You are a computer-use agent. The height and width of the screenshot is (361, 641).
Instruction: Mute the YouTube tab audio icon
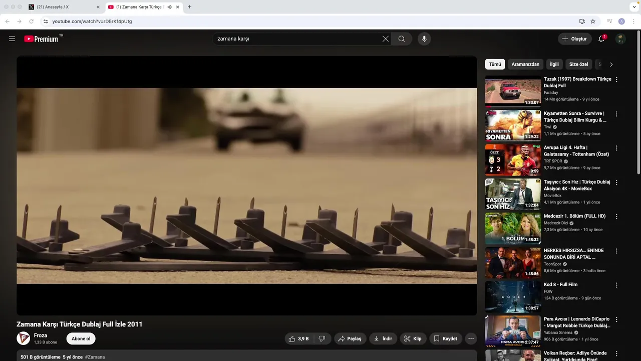click(x=169, y=7)
